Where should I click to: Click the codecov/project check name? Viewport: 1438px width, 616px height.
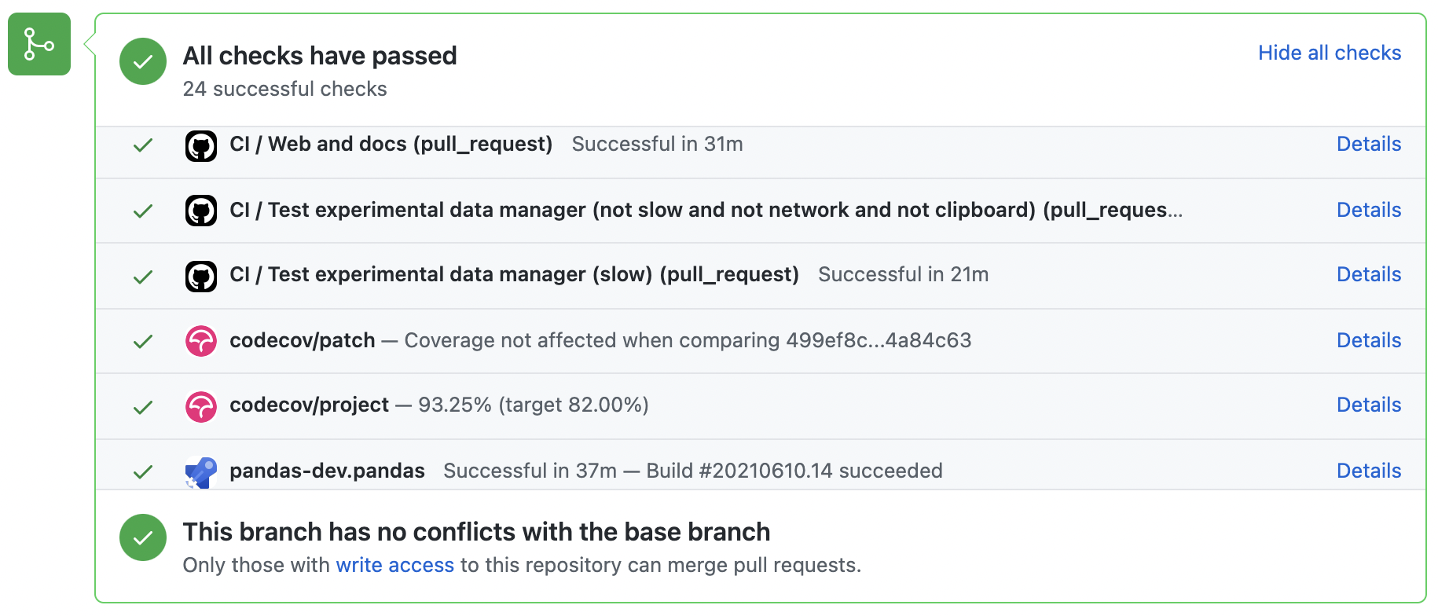tap(309, 405)
